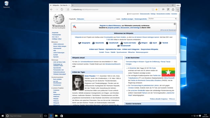Dismiss the Wikimania banner with close icon
The height and width of the screenshot is (118, 210).
175,24
